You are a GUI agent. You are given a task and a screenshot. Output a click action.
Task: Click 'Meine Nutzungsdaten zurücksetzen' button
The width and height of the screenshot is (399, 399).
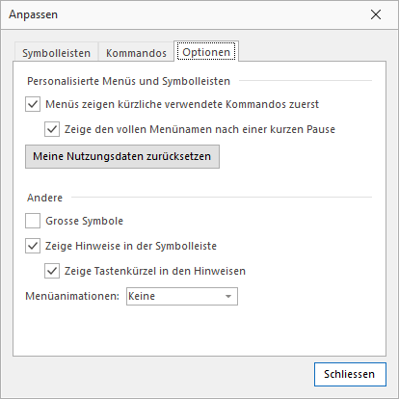tap(122, 156)
